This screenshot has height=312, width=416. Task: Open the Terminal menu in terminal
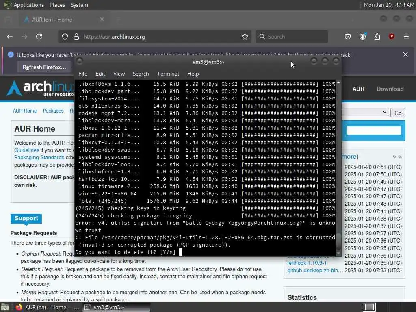tap(168, 74)
